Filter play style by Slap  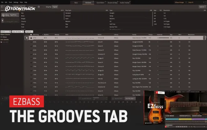click(x=67, y=24)
